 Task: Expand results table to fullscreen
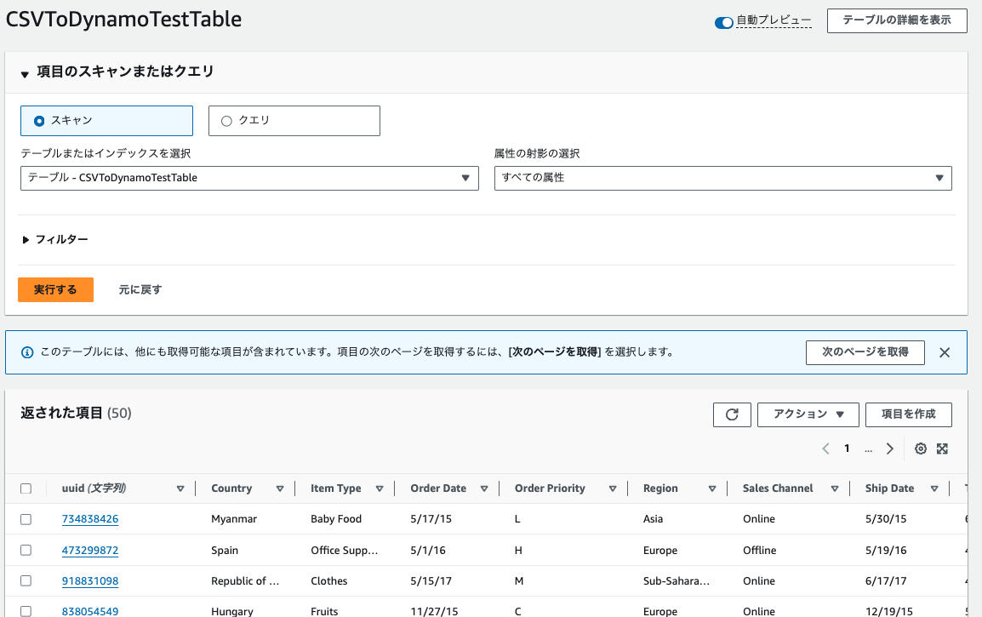tap(942, 449)
